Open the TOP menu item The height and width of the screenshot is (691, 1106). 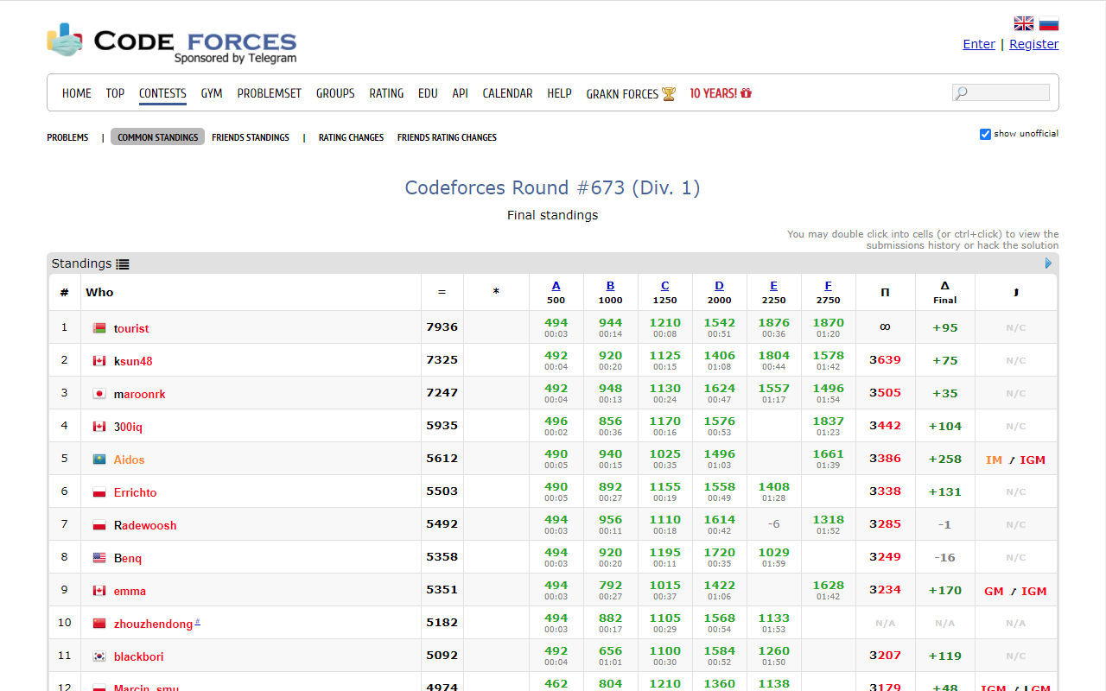(115, 93)
